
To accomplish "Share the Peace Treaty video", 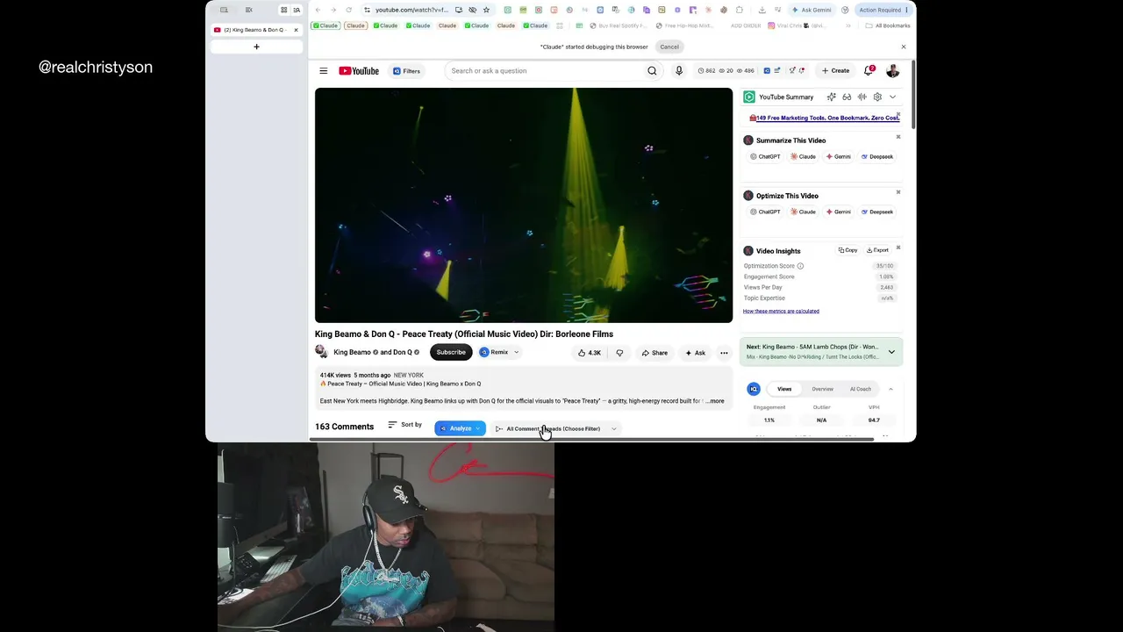I will pos(654,353).
